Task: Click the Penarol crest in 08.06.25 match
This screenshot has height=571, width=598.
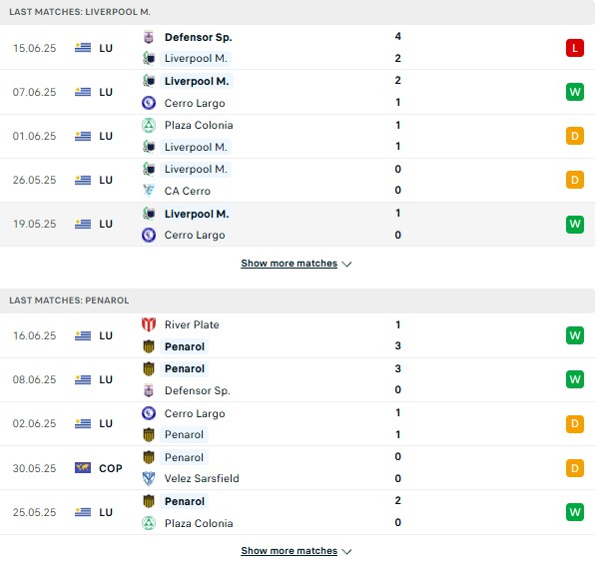Action: click(x=149, y=368)
